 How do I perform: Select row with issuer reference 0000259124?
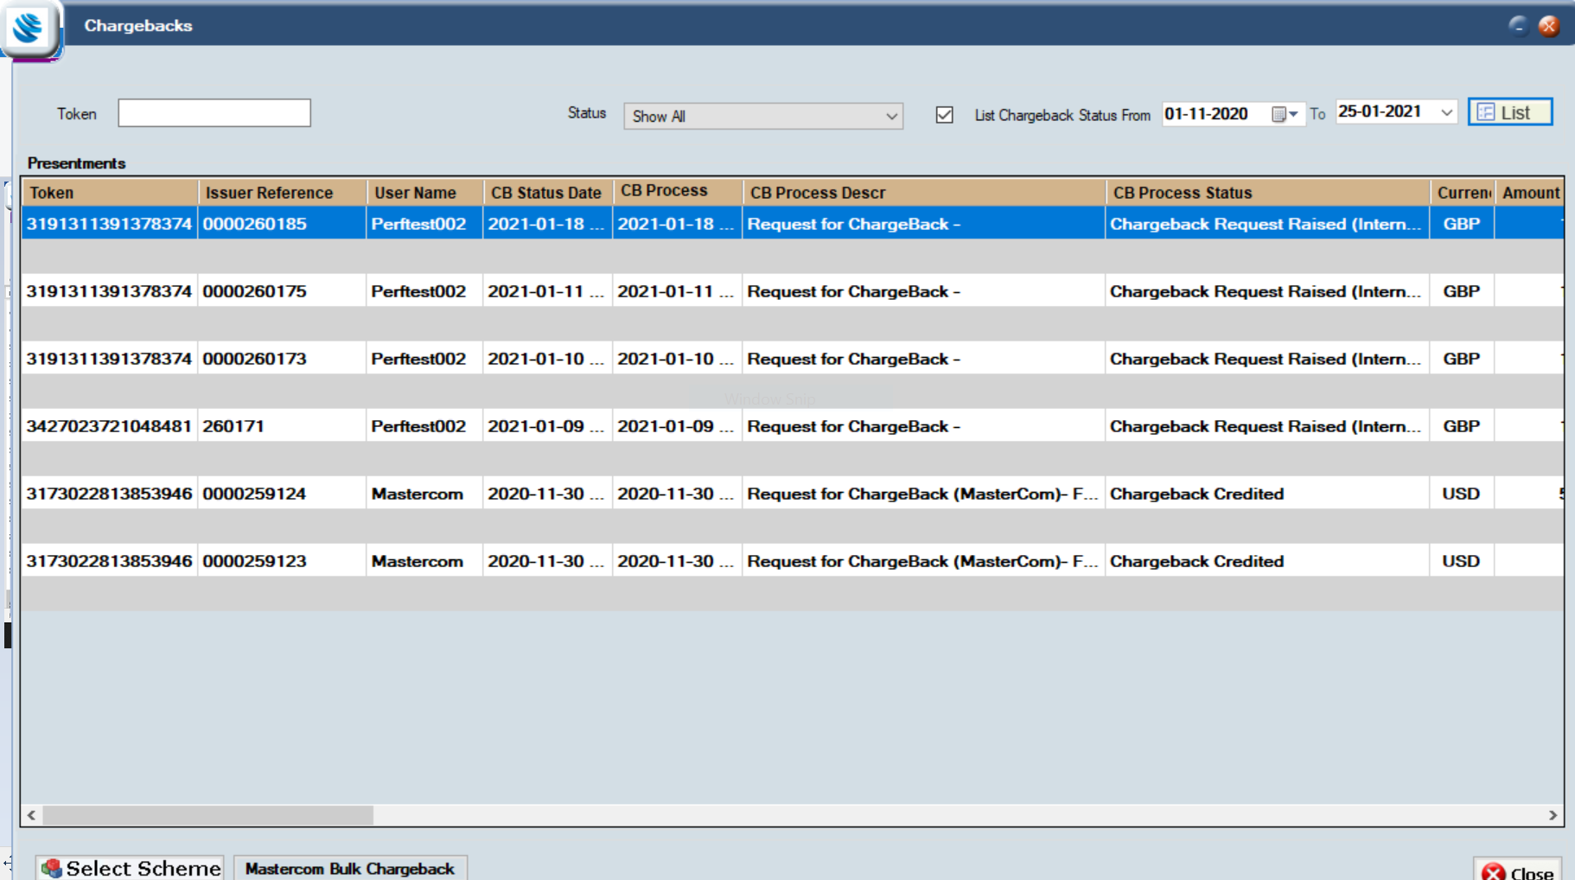(793, 494)
